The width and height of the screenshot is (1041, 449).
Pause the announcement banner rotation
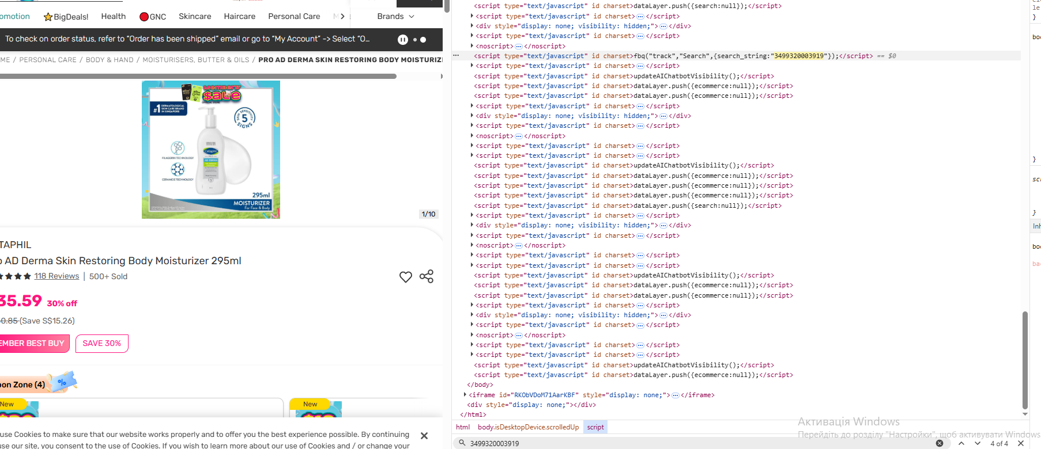[403, 40]
